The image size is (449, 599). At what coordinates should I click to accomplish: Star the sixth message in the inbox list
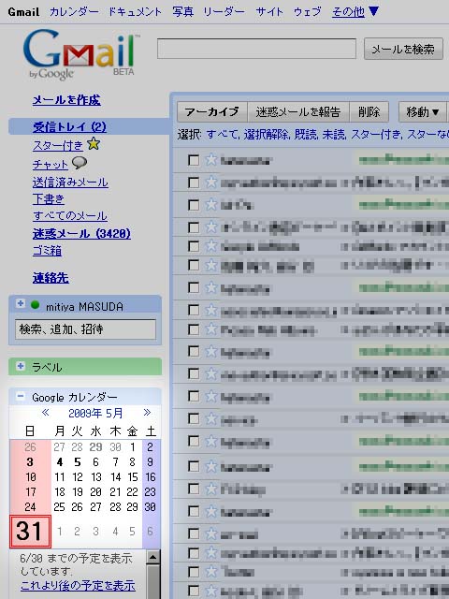[210, 265]
